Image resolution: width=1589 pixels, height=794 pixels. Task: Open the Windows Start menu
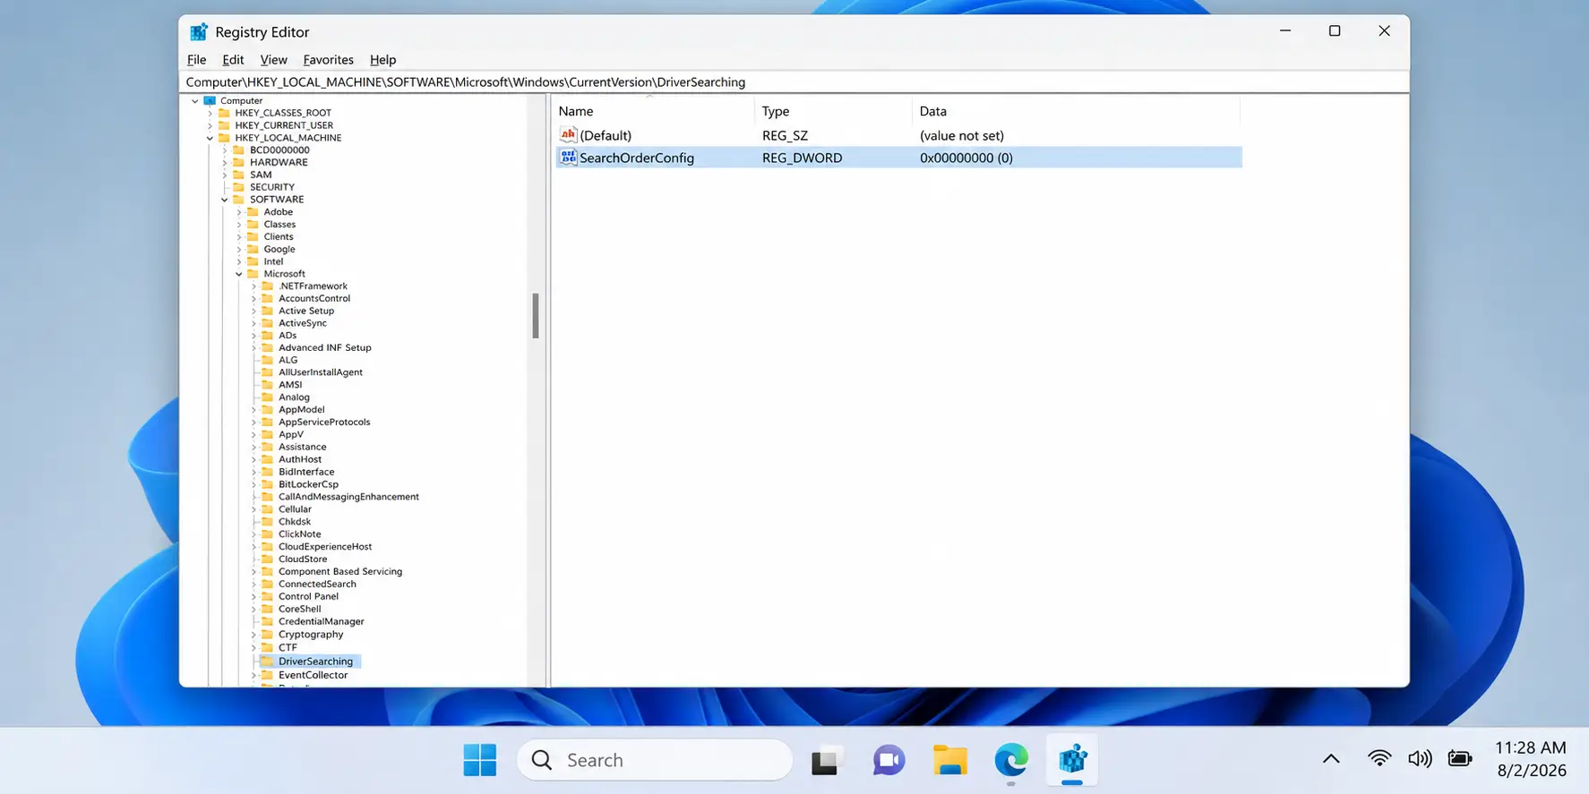point(480,760)
